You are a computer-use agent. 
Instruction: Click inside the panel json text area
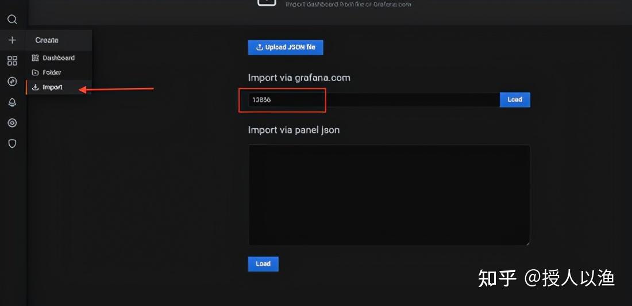[389, 195]
